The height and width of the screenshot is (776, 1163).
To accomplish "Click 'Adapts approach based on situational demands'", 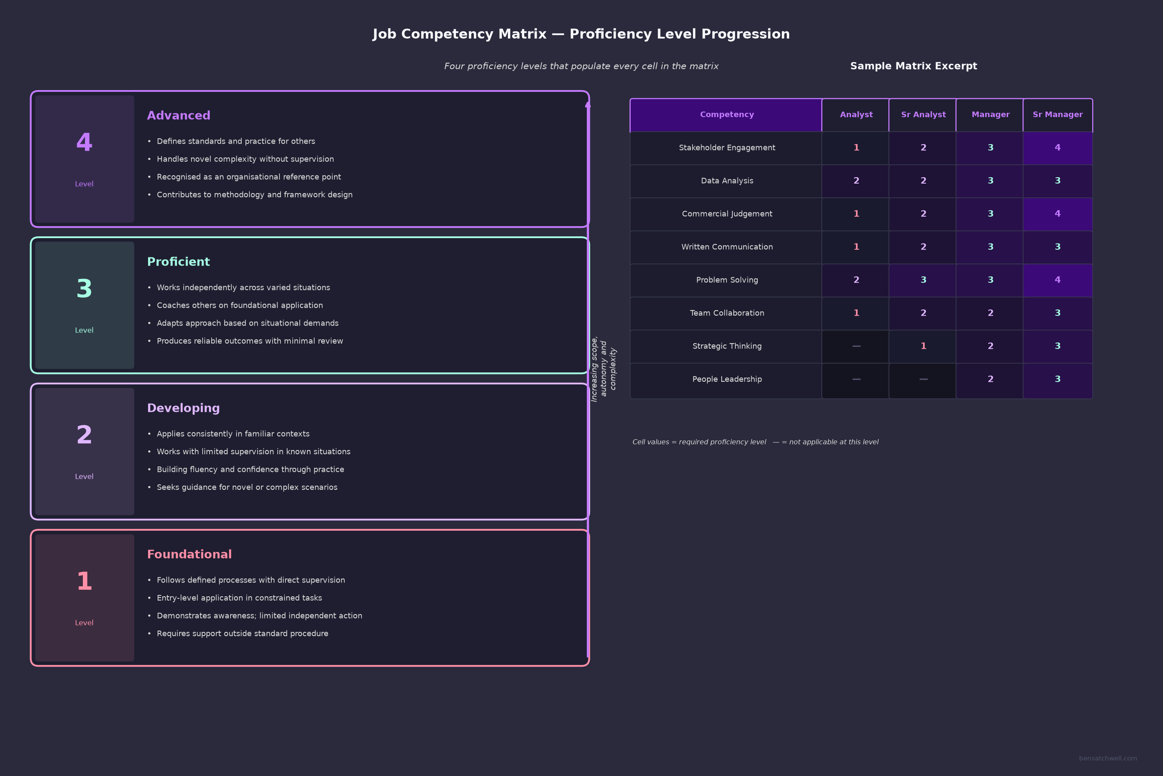I will click(248, 323).
